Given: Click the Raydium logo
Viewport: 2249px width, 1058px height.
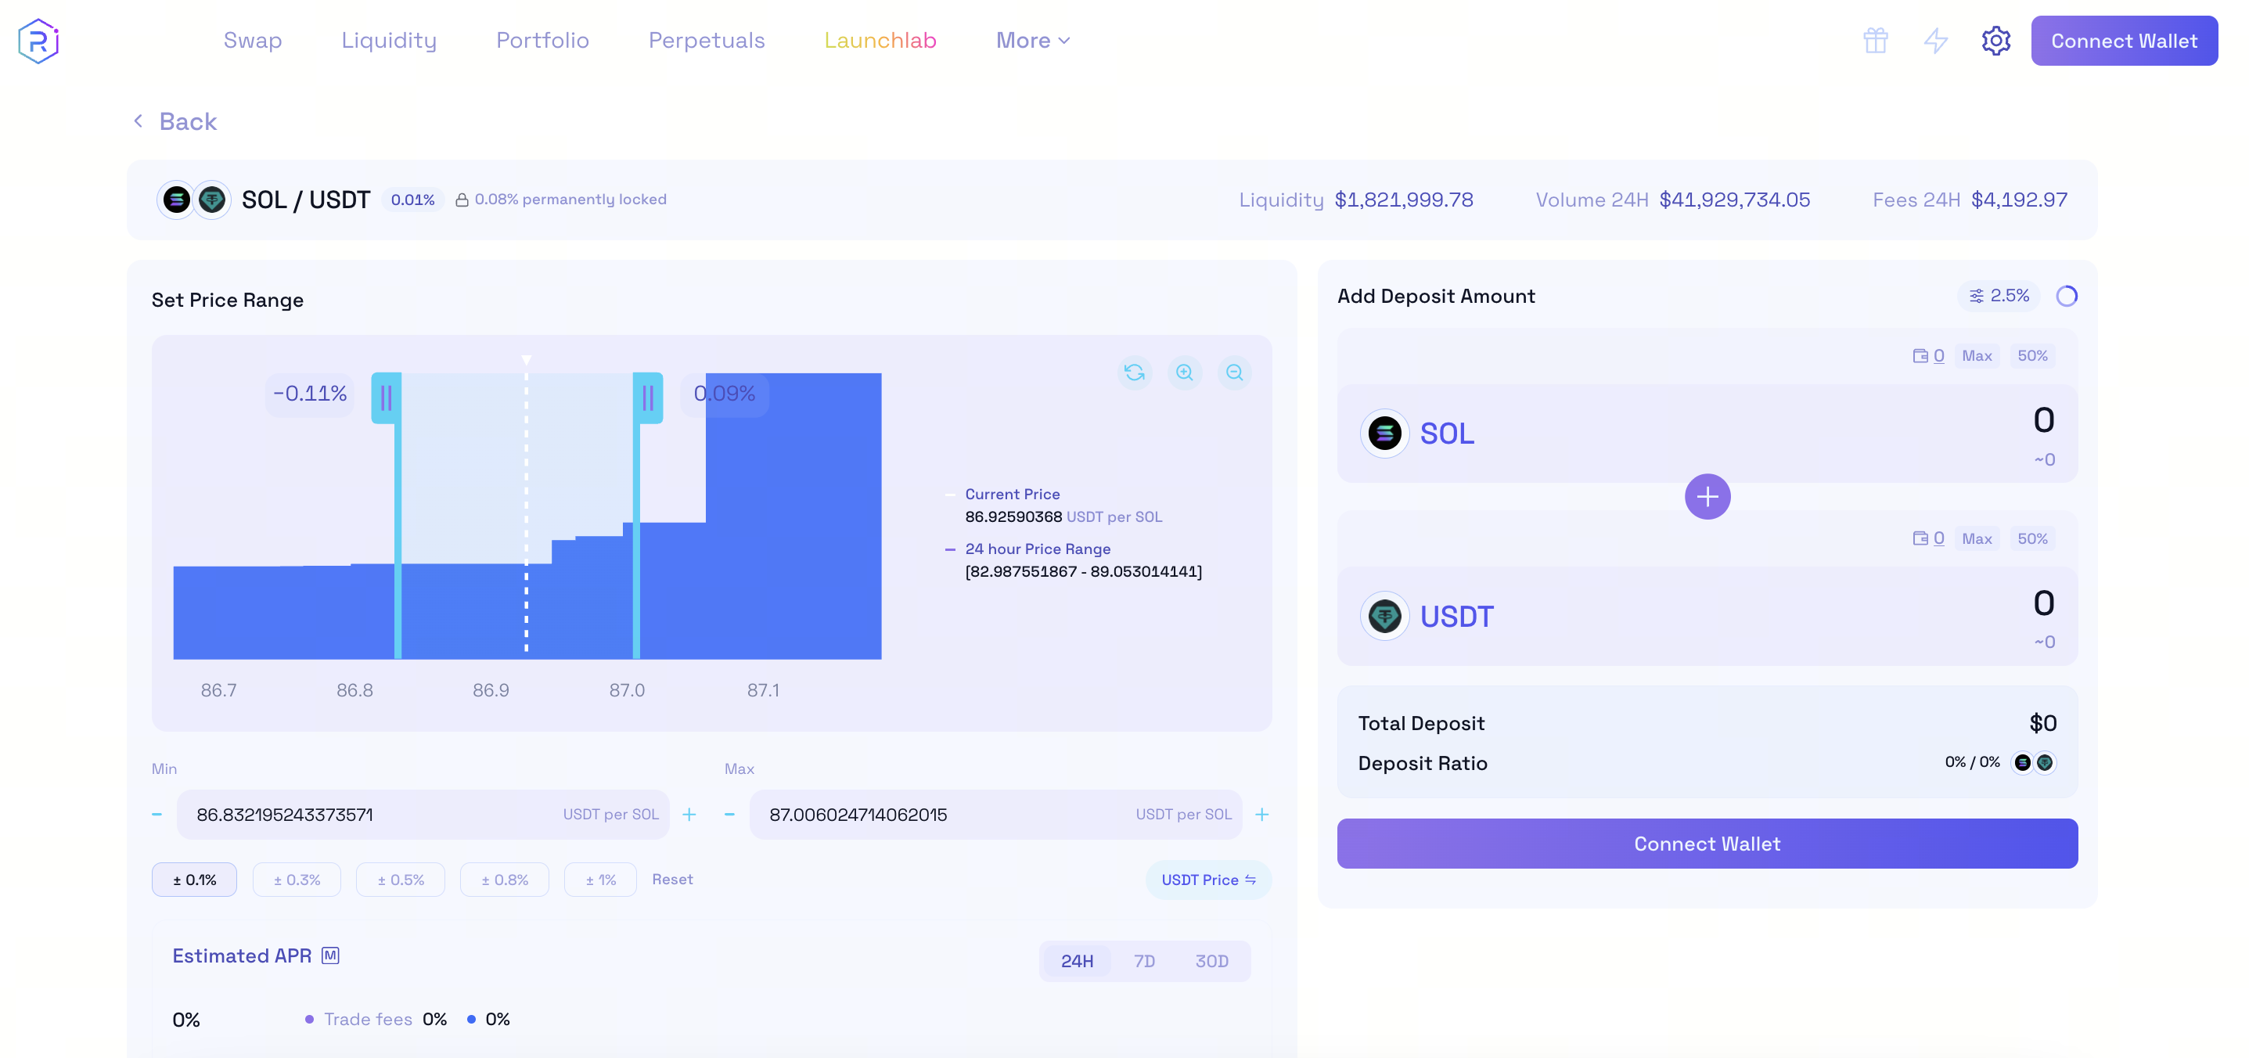Looking at the screenshot, I should click(x=38, y=40).
